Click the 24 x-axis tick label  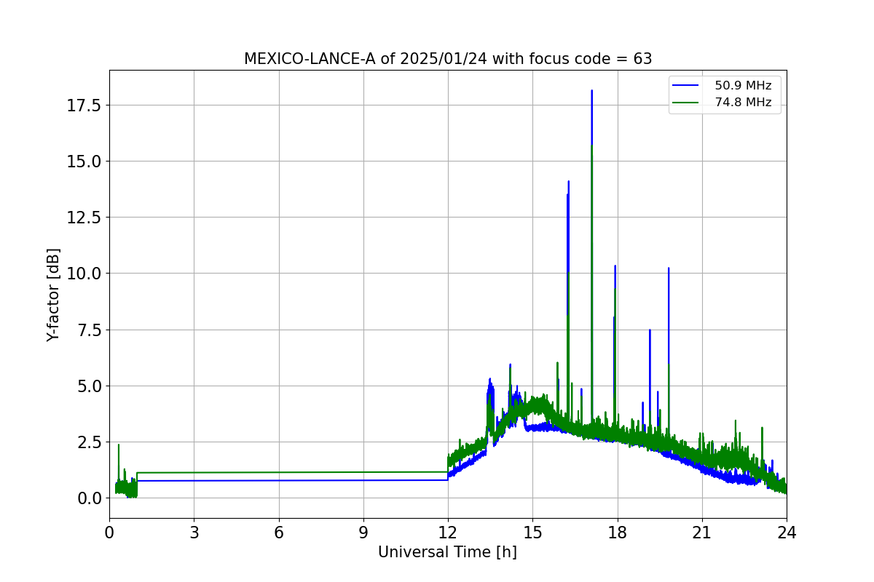787,532
